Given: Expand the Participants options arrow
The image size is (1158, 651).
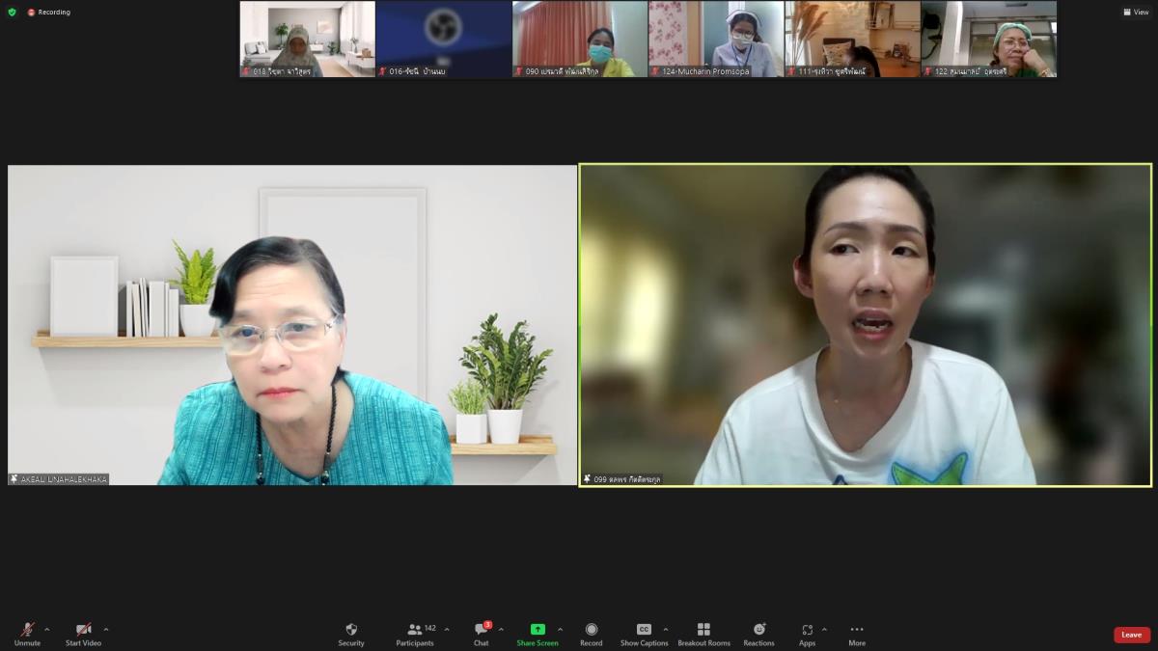Looking at the screenshot, I should (447, 630).
